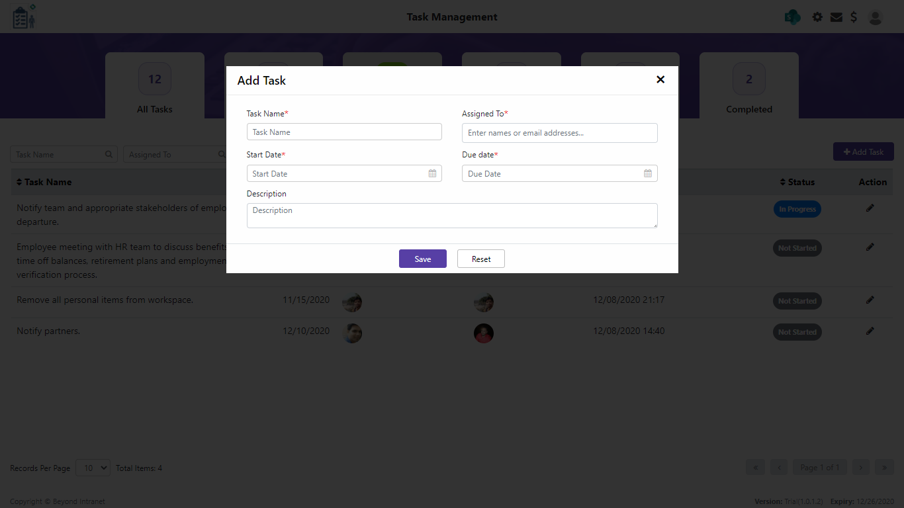
Task: Open the Records Per Page dropdown
Action: pos(93,468)
